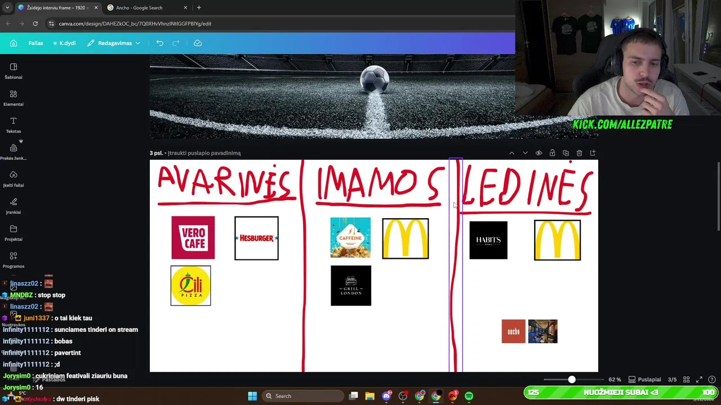721x405 pixels.
Task: Select the Grill London logo
Action: point(351,286)
